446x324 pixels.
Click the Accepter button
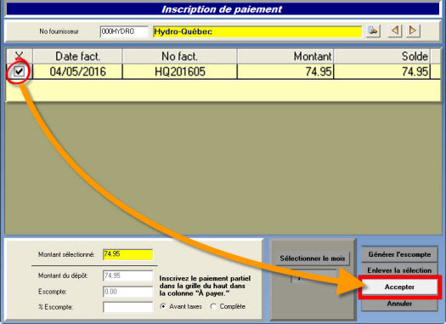[399, 287]
